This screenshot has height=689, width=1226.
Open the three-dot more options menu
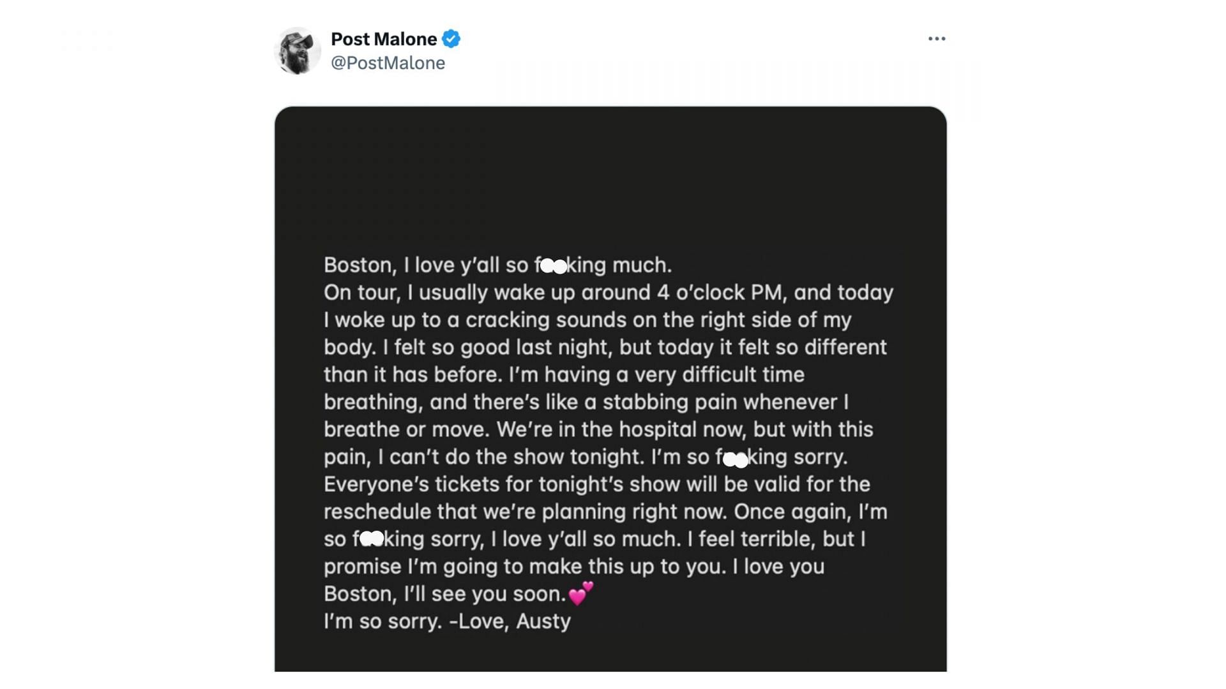click(936, 39)
